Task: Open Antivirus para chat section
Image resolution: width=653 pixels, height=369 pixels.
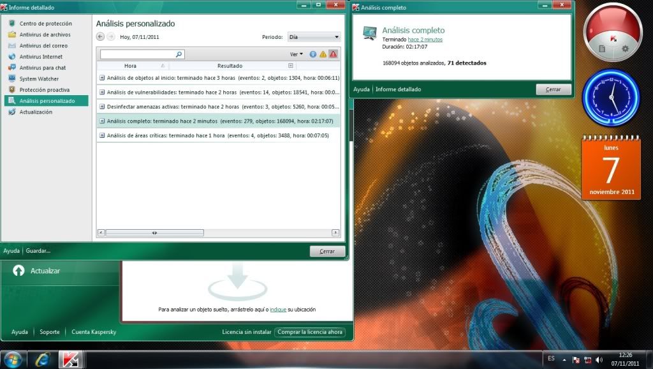Action: 43,68
